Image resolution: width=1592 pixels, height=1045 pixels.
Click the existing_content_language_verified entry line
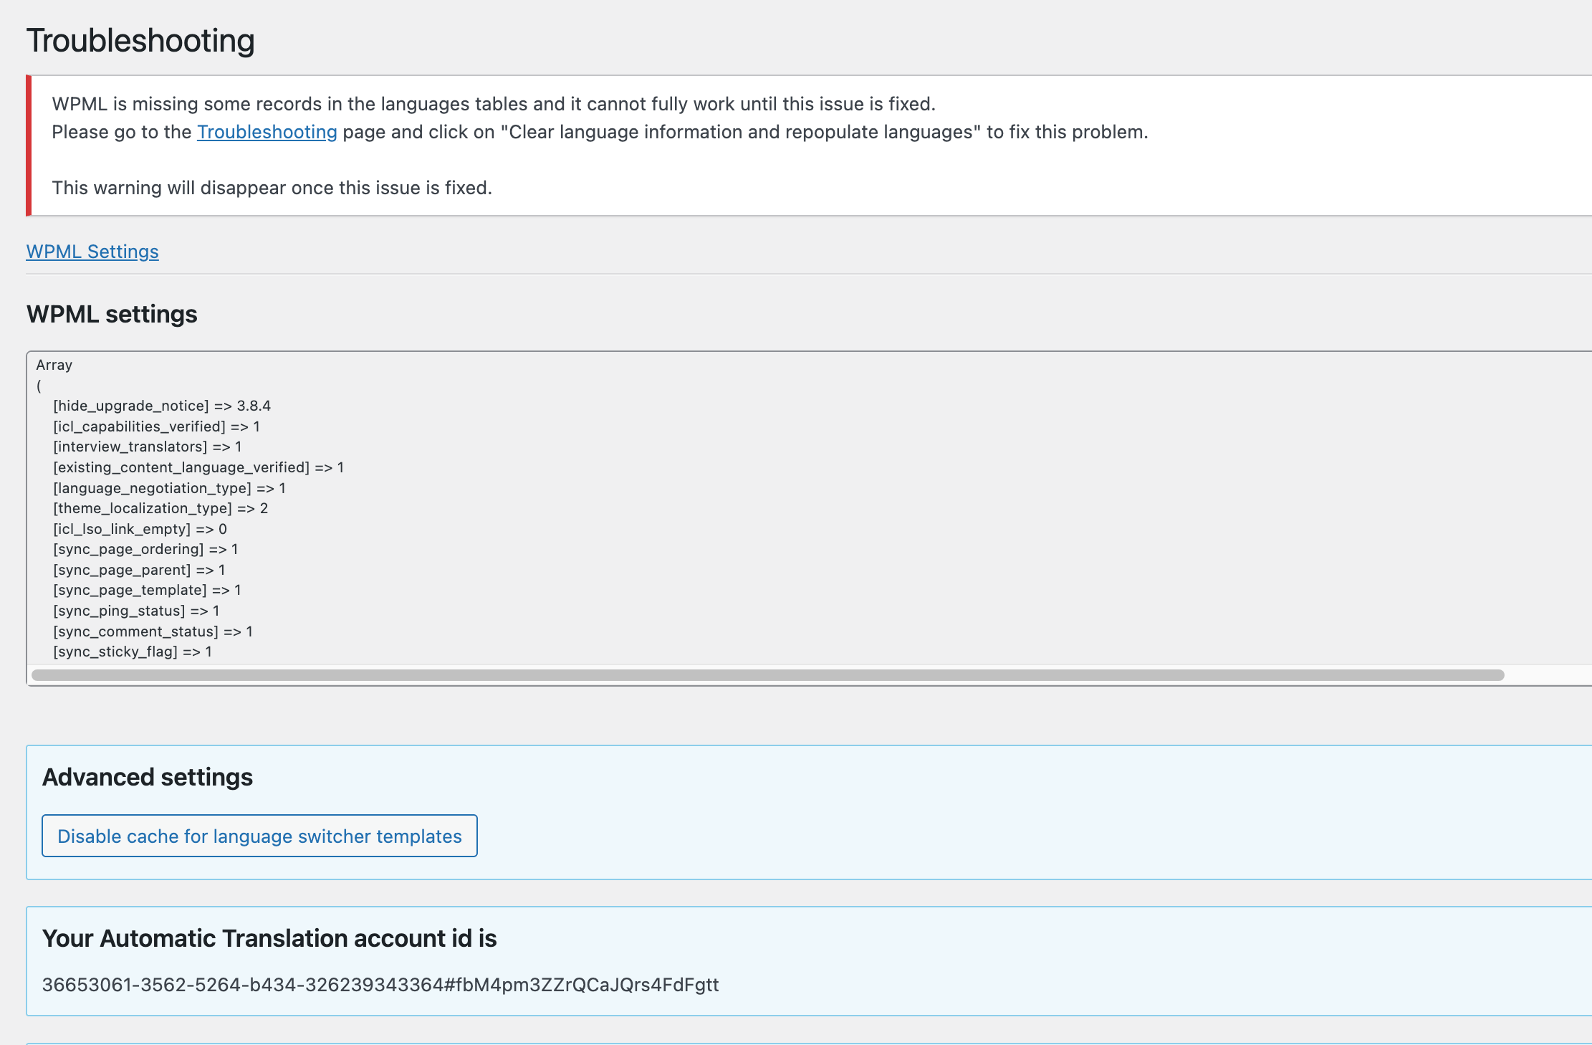(198, 467)
